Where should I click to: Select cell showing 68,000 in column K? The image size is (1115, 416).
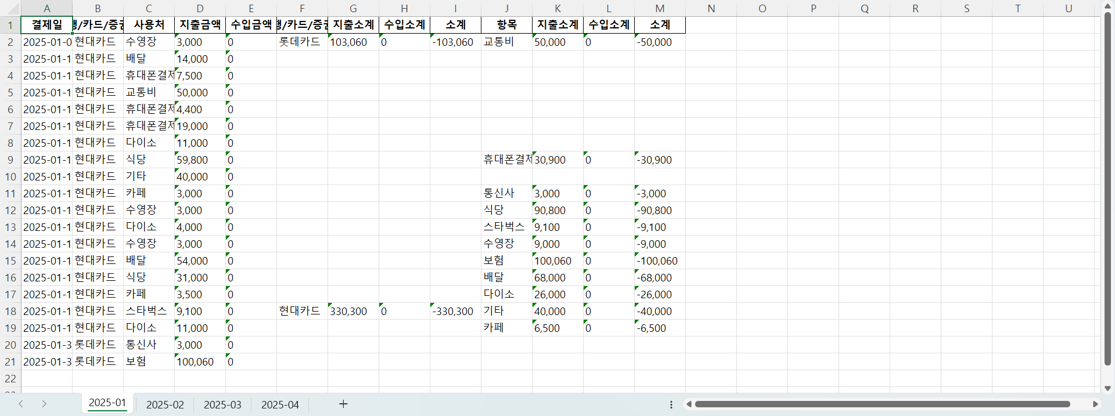557,277
